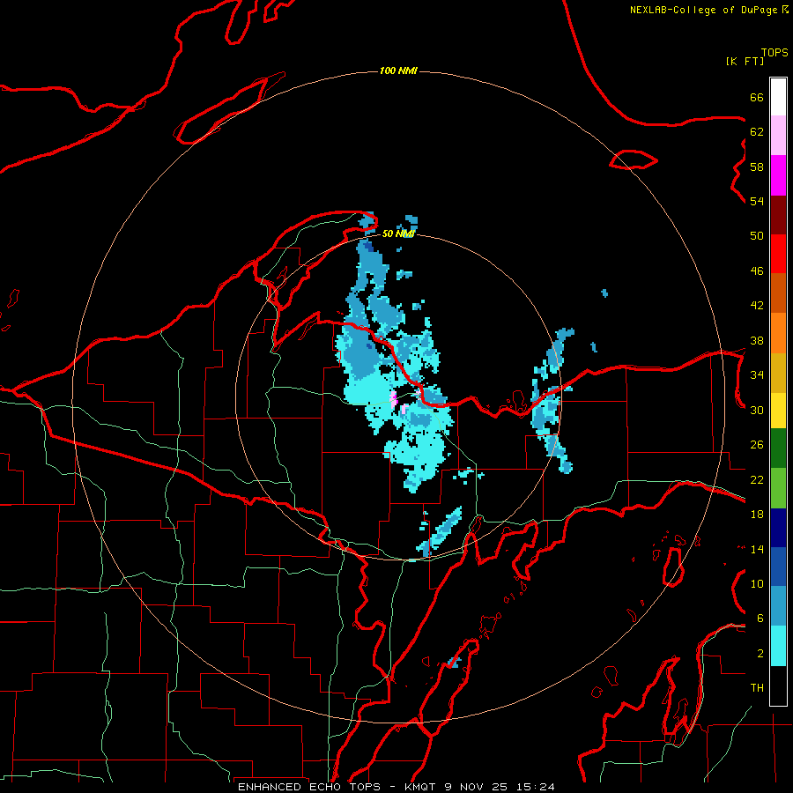Click the 2 legend value

click(760, 654)
